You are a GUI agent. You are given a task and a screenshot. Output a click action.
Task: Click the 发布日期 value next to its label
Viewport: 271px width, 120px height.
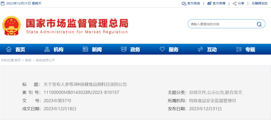click(205, 109)
